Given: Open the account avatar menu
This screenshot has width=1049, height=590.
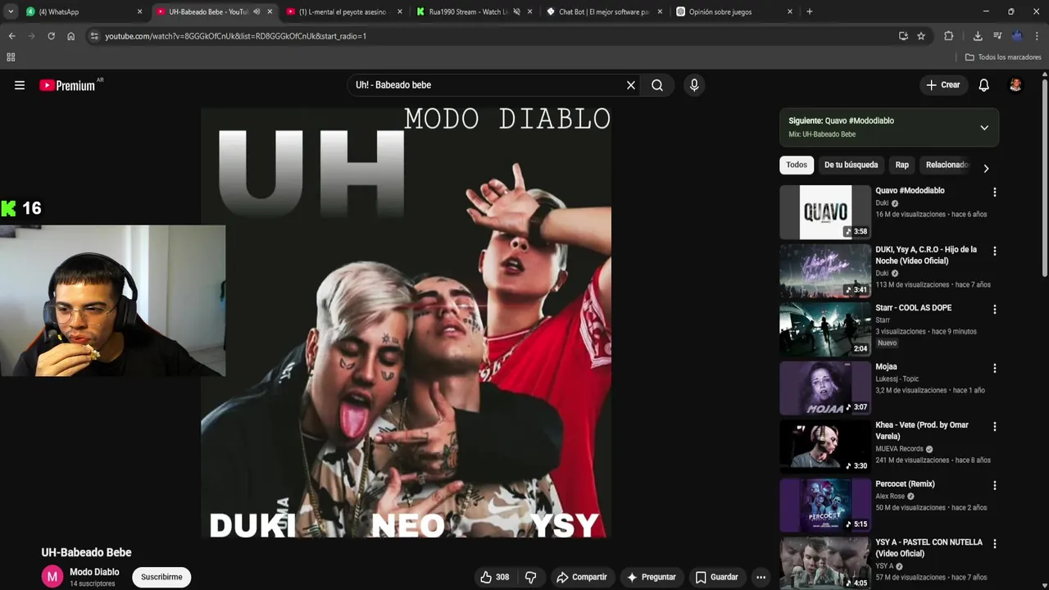Looking at the screenshot, I should 1015,85.
